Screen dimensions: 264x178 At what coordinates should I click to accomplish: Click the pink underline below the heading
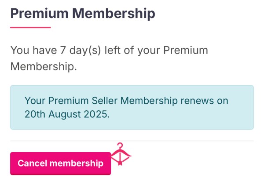pos(30,27)
